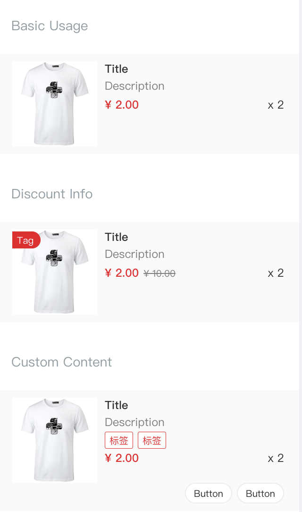The image size is (302, 512).
Task: Click the t-shirt thumbnail under Discount Info
Action: tap(54, 272)
